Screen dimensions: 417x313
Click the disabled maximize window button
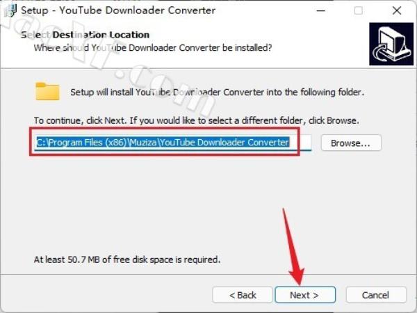[x=358, y=10]
